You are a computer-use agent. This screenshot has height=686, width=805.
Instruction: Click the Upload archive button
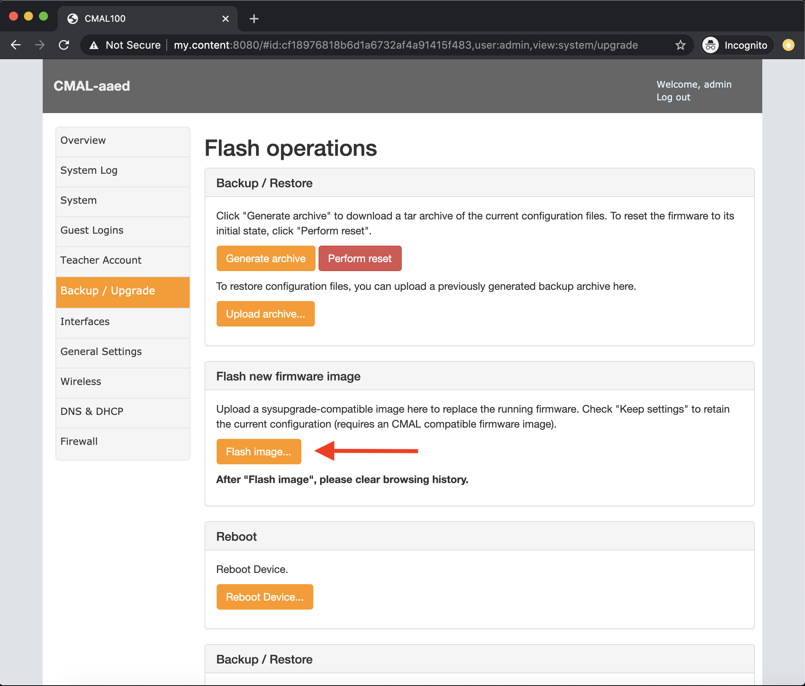point(265,314)
